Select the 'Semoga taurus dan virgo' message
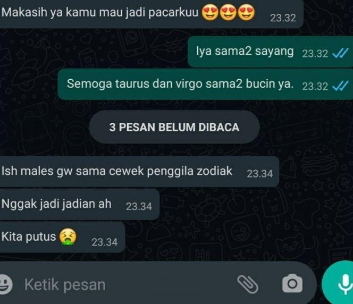 click(x=205, y=85)
